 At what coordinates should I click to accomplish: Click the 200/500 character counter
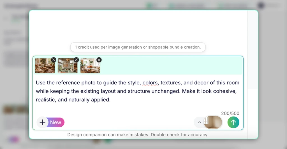pos(230,113)
